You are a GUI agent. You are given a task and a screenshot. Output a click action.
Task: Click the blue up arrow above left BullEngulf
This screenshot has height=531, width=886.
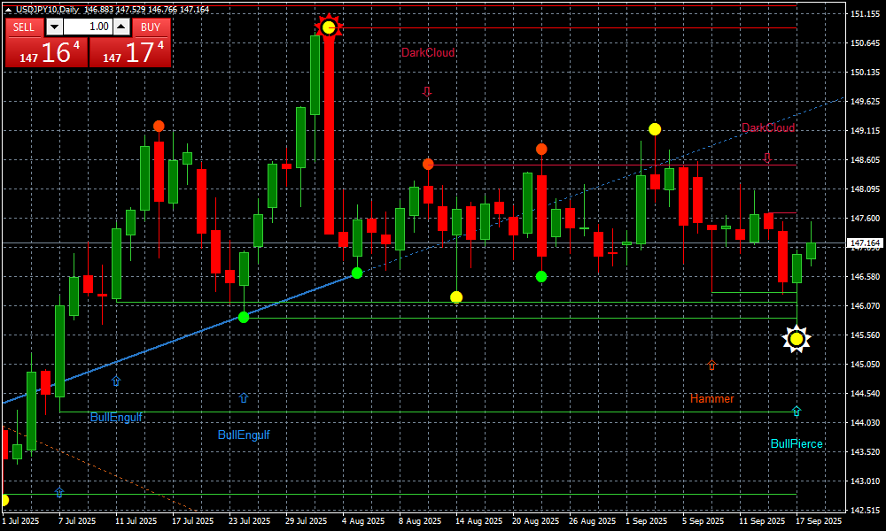[116, 381]
